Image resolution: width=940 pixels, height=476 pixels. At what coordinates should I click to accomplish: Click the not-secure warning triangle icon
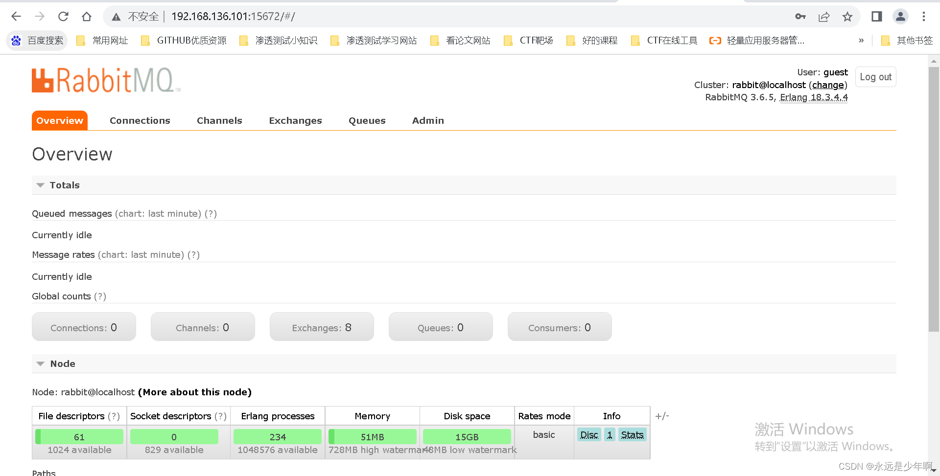[x=116, y=17]
